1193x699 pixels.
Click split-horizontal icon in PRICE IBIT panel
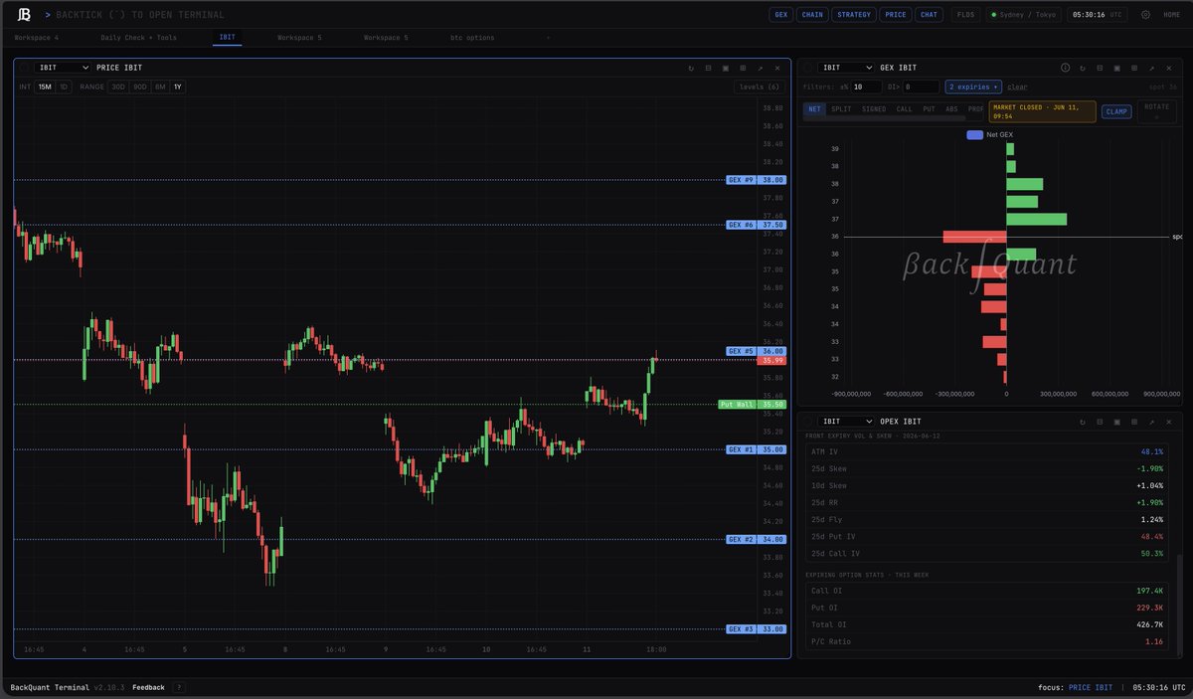tap(708, 68)
